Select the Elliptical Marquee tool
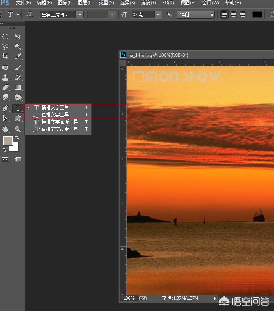Image resolution: width=274 pixels, height=311 pixels. 5,37
